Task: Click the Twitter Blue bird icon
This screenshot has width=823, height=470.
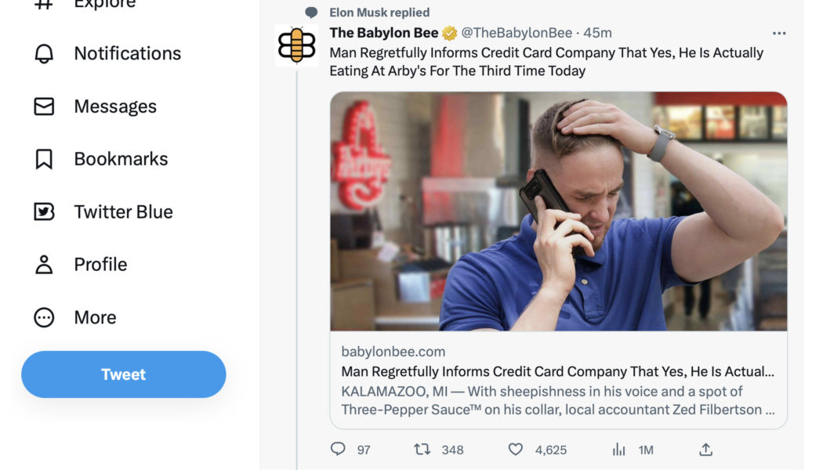Action: pos(43,211)
